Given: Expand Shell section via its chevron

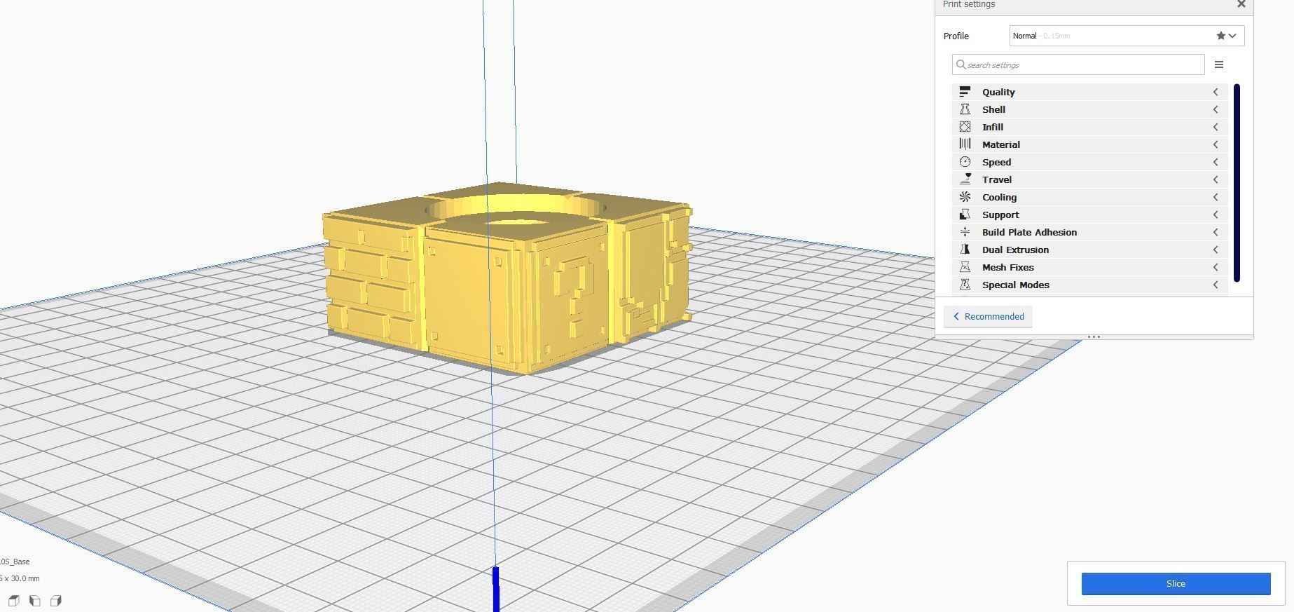Looking at the screenshot, I should click(1216, 109).
